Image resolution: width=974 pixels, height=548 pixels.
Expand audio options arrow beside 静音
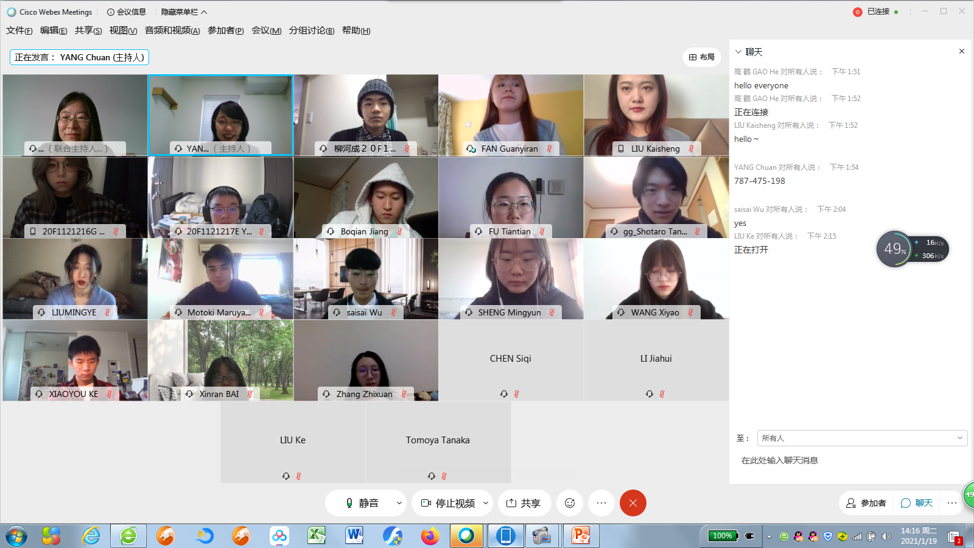click(x=399, y=503)
